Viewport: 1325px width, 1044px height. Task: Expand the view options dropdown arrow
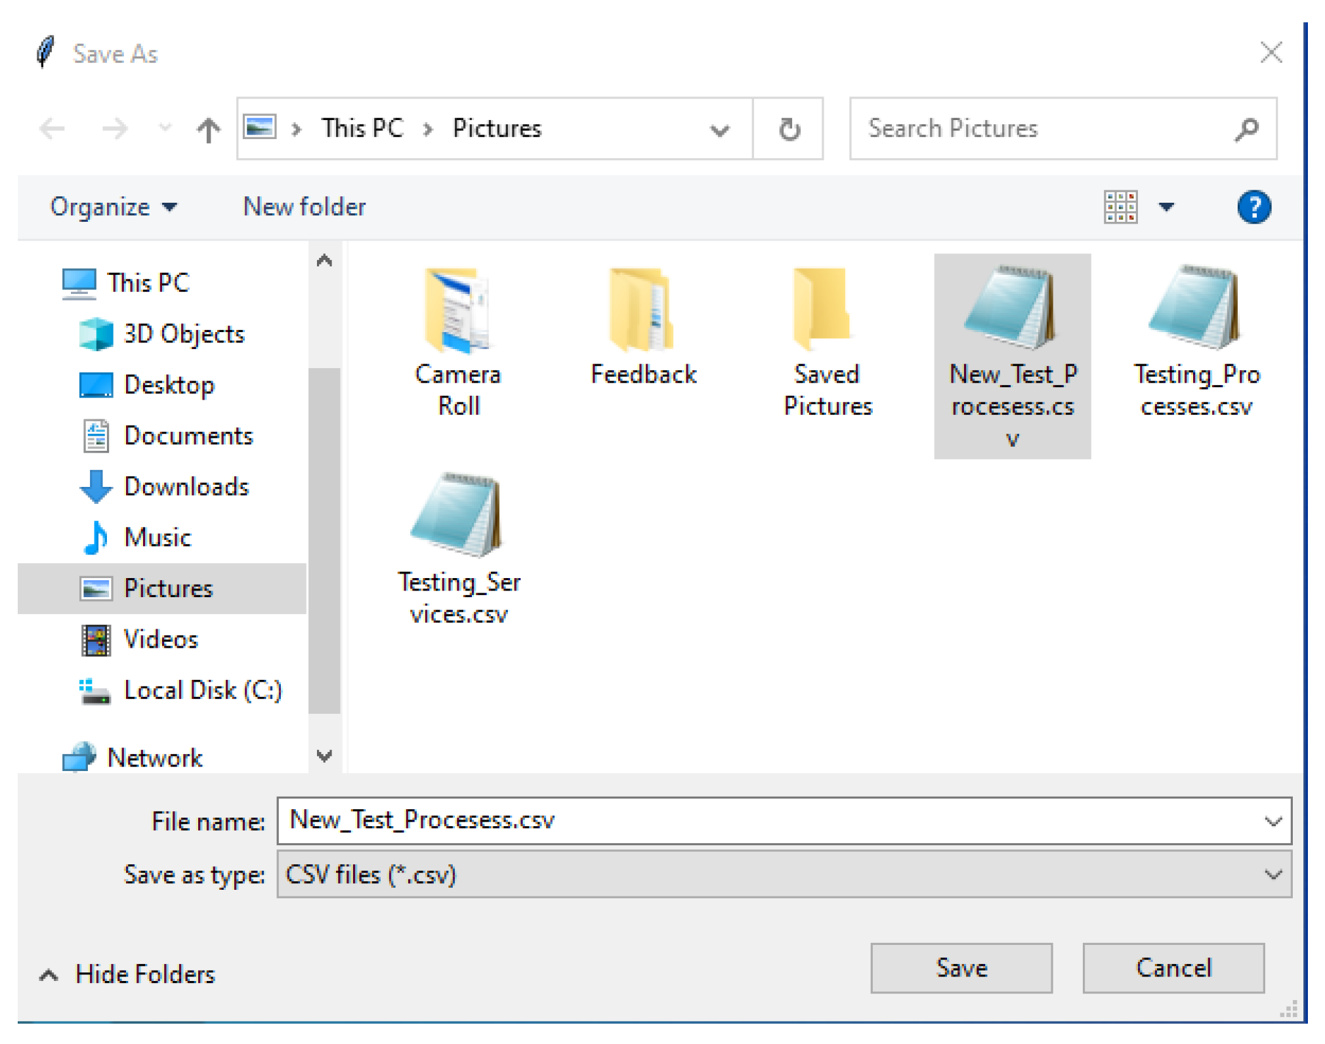click(x=1166, y=207)
